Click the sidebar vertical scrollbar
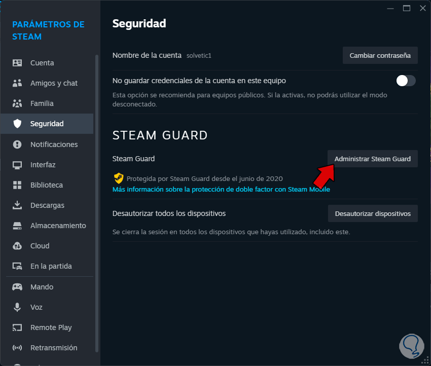The image size is (431, 366). tap(97, 203)
